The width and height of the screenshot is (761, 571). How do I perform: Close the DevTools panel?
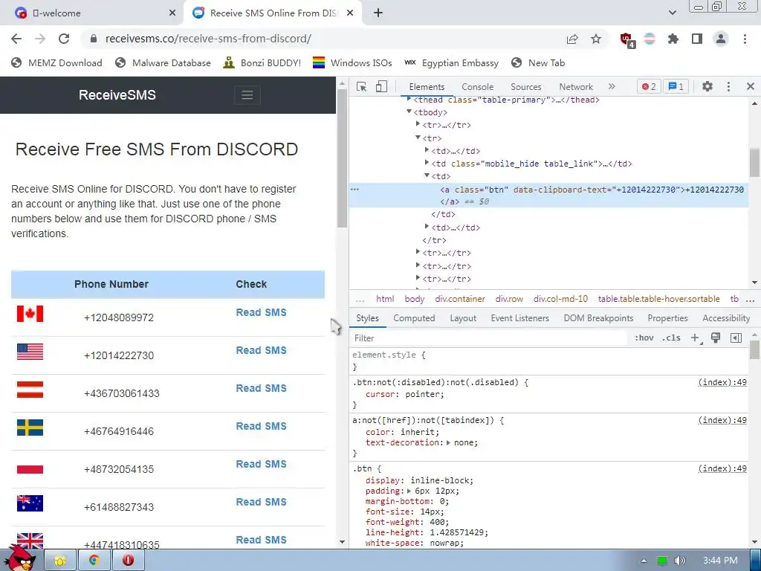point(751,86)
